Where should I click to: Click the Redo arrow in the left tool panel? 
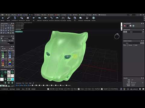point(4,25)
